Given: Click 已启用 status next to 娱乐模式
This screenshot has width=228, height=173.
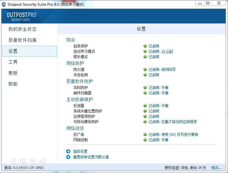Looking at the screenshot, I should pyautogui.click(x=154, y=57).
